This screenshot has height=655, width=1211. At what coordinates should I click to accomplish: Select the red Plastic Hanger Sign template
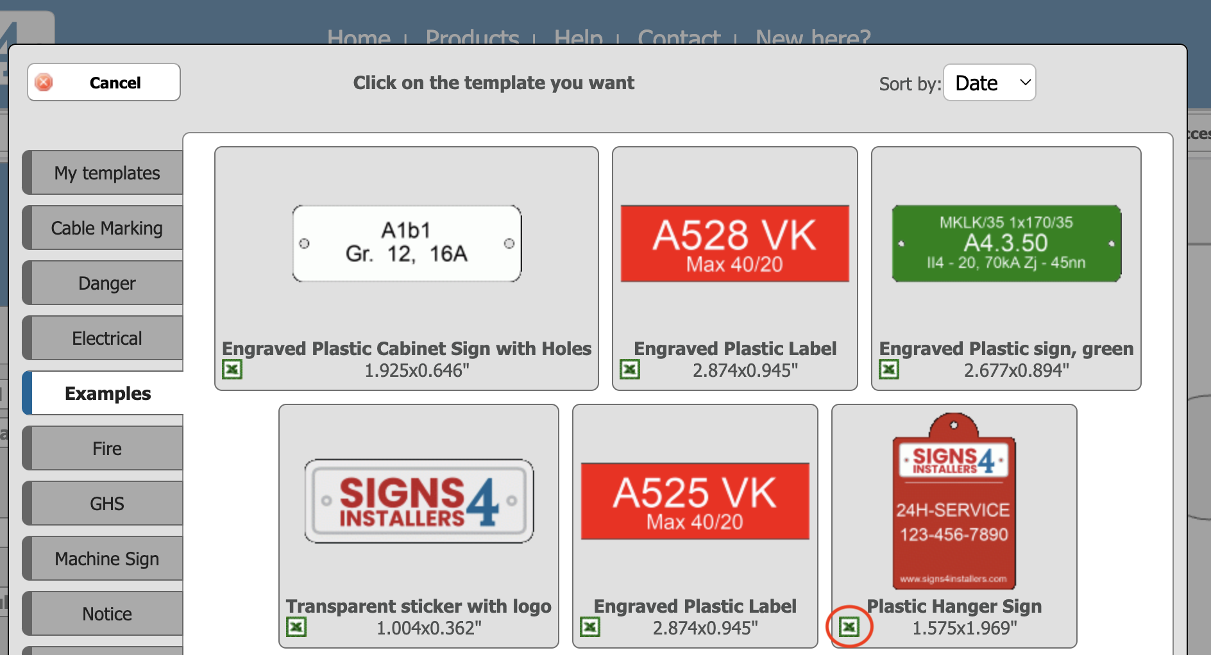tap(954, 501)
